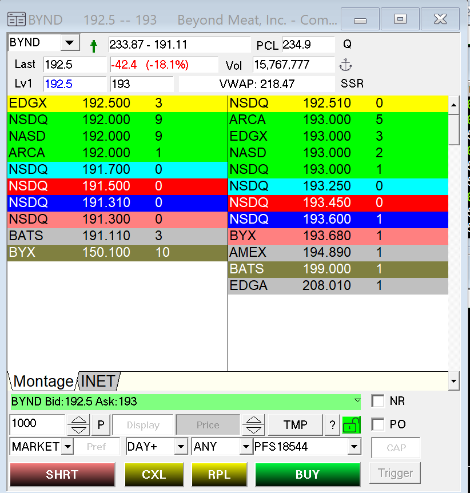This screenshot has width=470, height=493.
Task: Click the RPL replace button
Action: pyautogui.click(x=220, y=475)
